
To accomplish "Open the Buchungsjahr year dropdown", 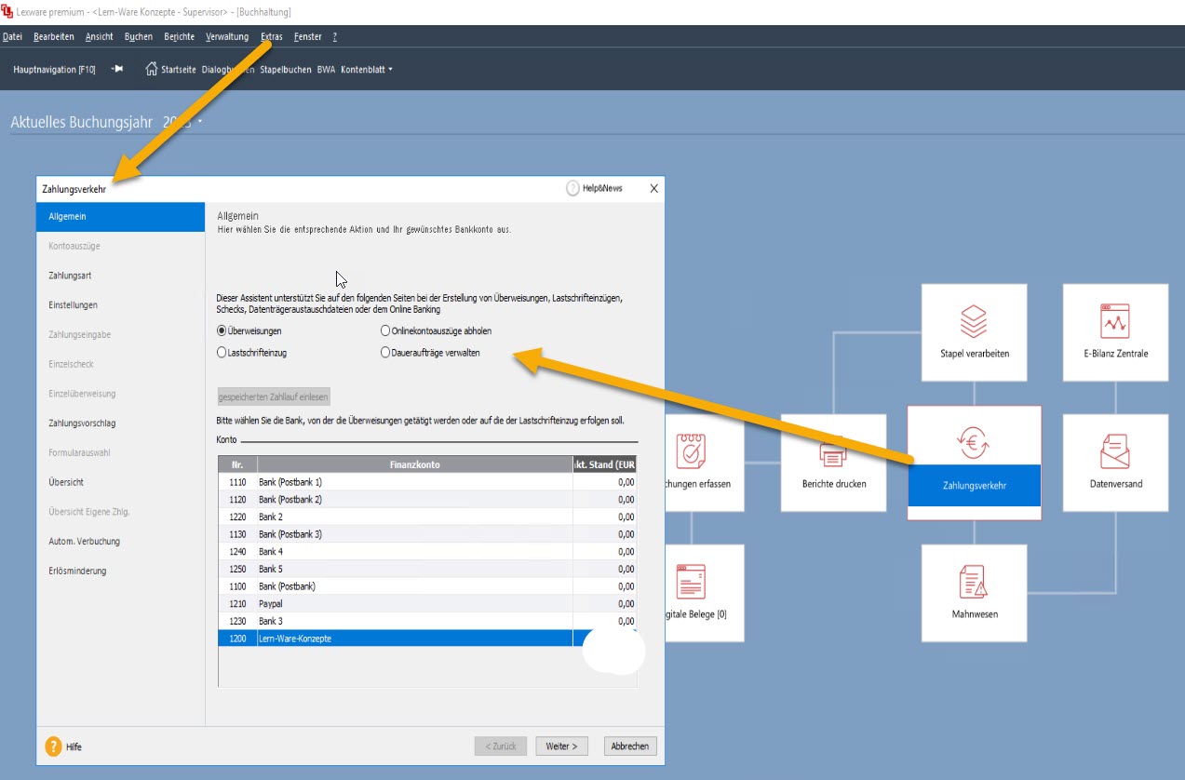I will [200, 122].
